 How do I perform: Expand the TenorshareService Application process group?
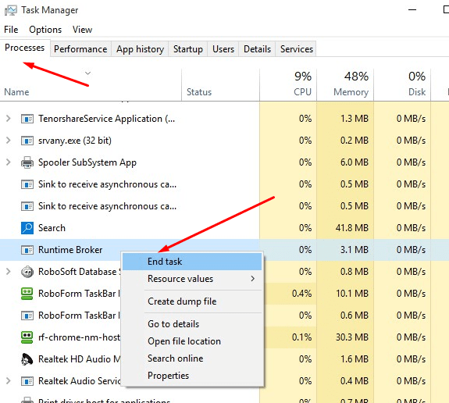click(x=9, y=118)
